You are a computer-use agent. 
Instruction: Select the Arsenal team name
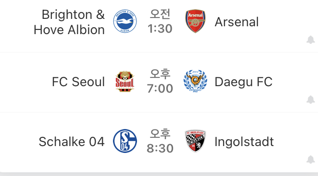tap(237, 22)
